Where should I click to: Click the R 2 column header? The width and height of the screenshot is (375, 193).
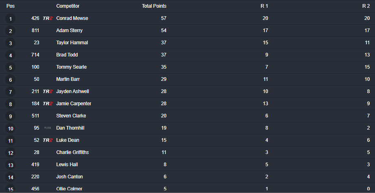(366, 6)
